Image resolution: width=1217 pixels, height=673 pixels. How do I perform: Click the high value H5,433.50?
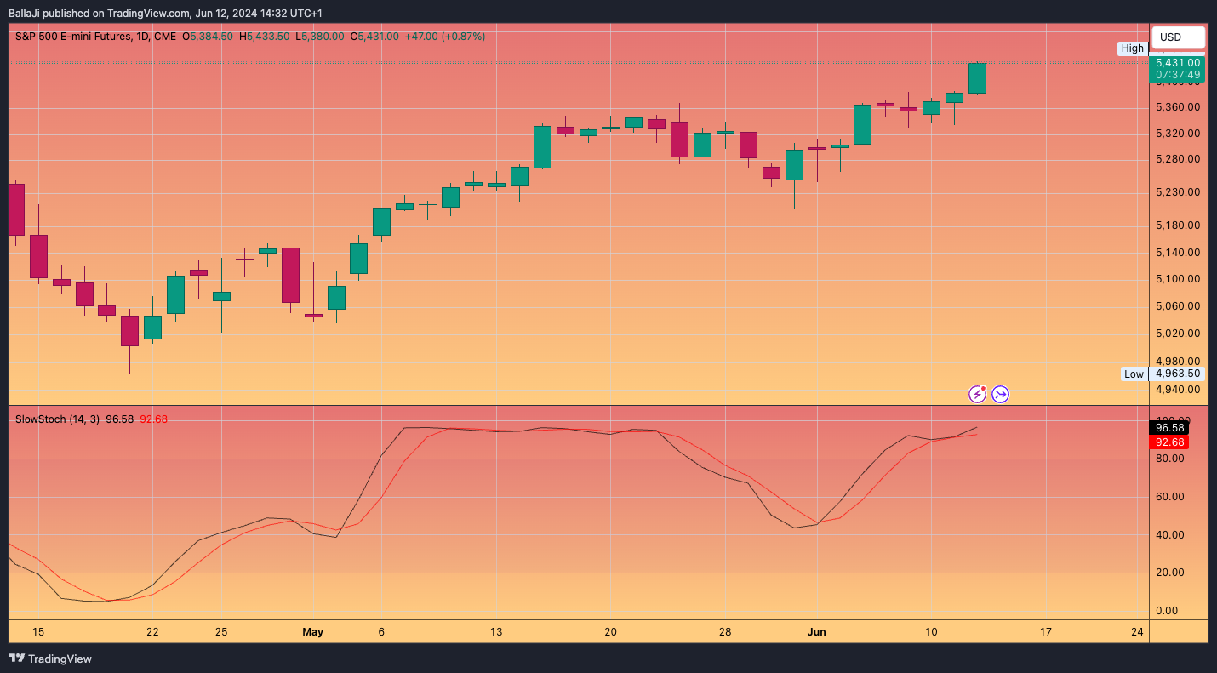(264, 37)
